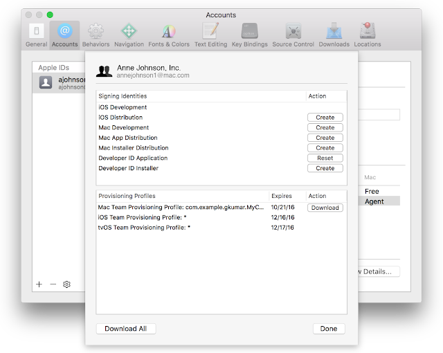Image resolution: width=443 pixels, height=353 pixels.
Task: Click the Provisioning Profiles column header
Action: tap(183, 196)
